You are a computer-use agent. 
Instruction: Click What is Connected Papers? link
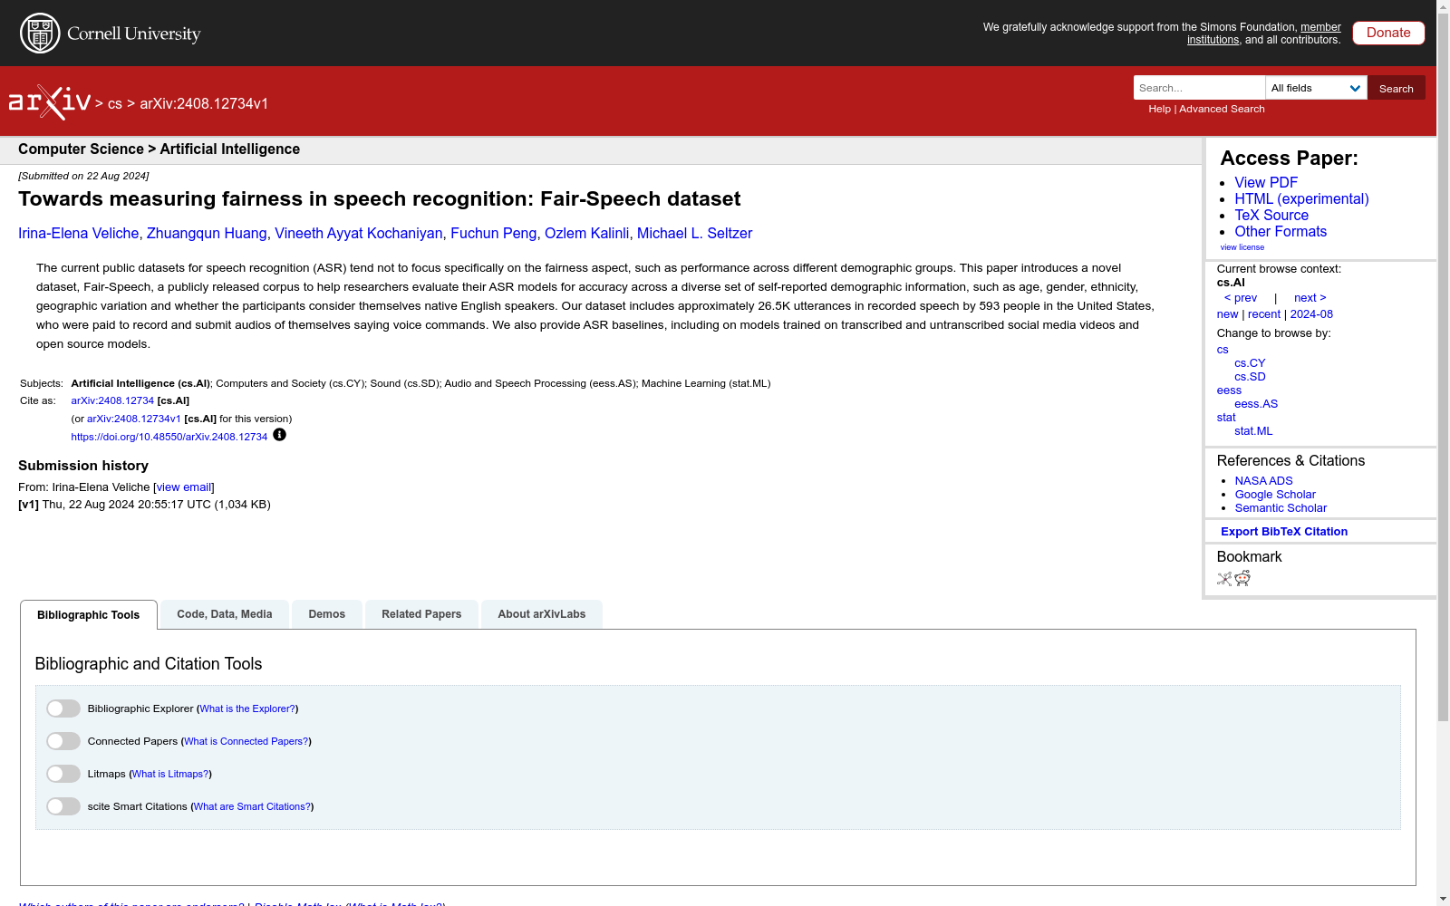246,741
